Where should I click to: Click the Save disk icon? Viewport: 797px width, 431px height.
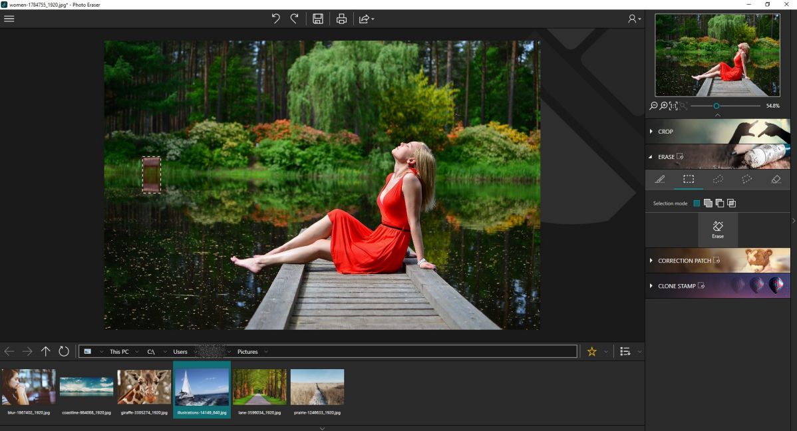pos(318,19)
